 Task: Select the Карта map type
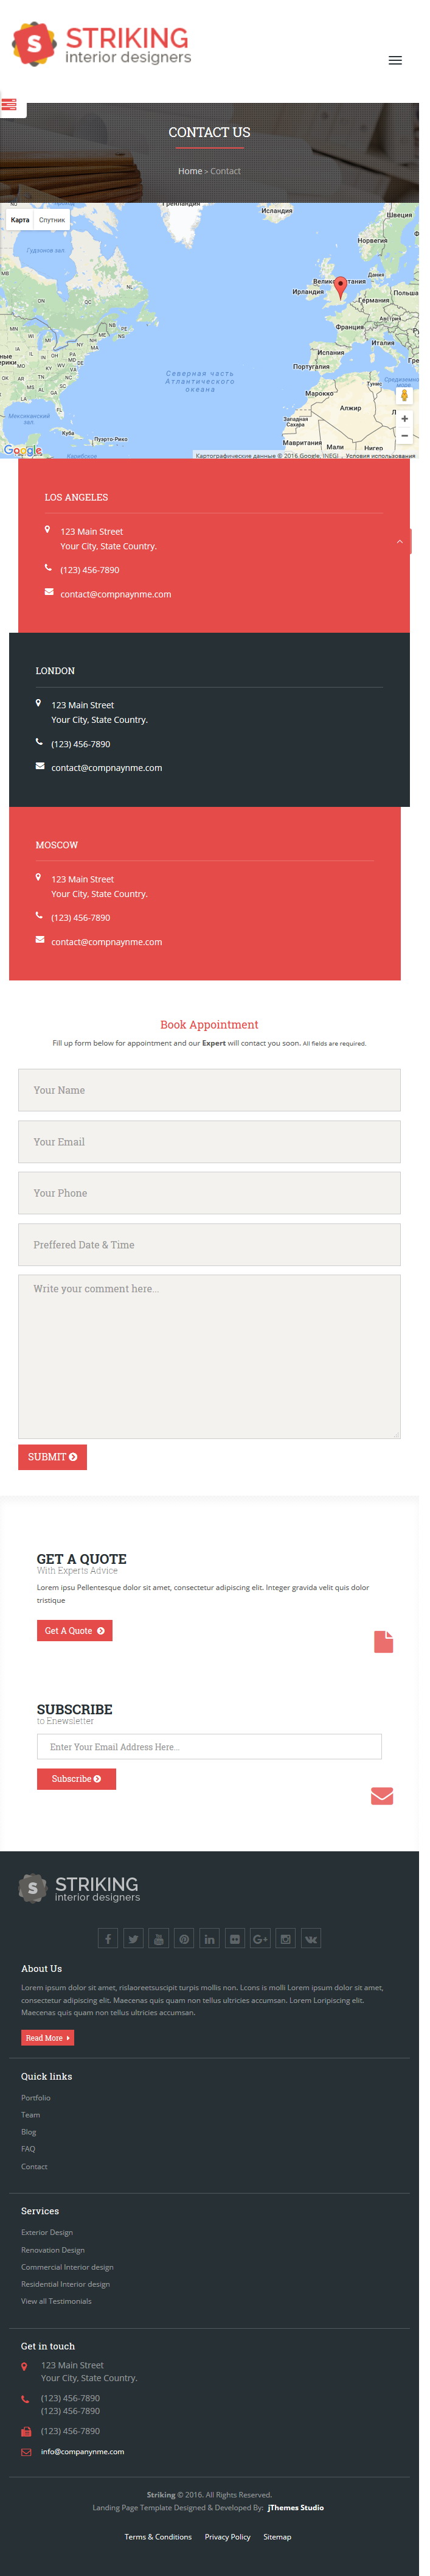pos(20,220)
